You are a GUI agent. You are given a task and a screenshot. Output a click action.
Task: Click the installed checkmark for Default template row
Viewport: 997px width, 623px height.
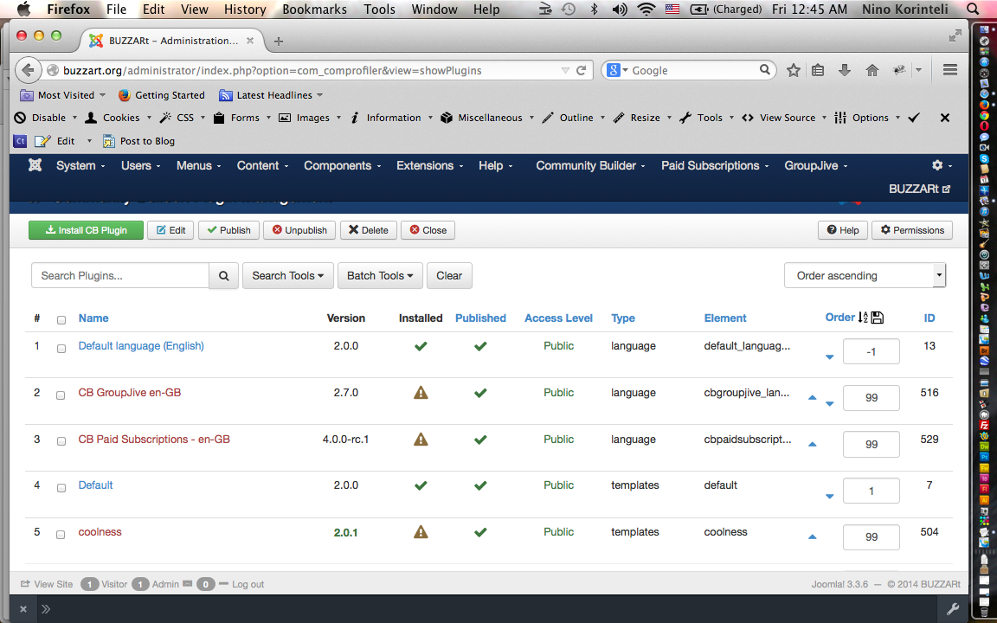coord(421,485)
